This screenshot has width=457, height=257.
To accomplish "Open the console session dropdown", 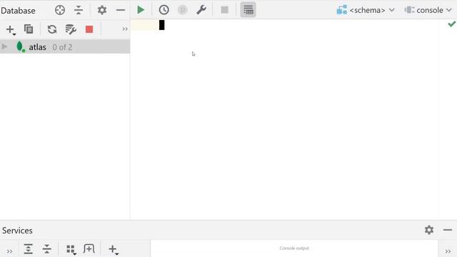I will pyautogui.click(x=428, y=10).
